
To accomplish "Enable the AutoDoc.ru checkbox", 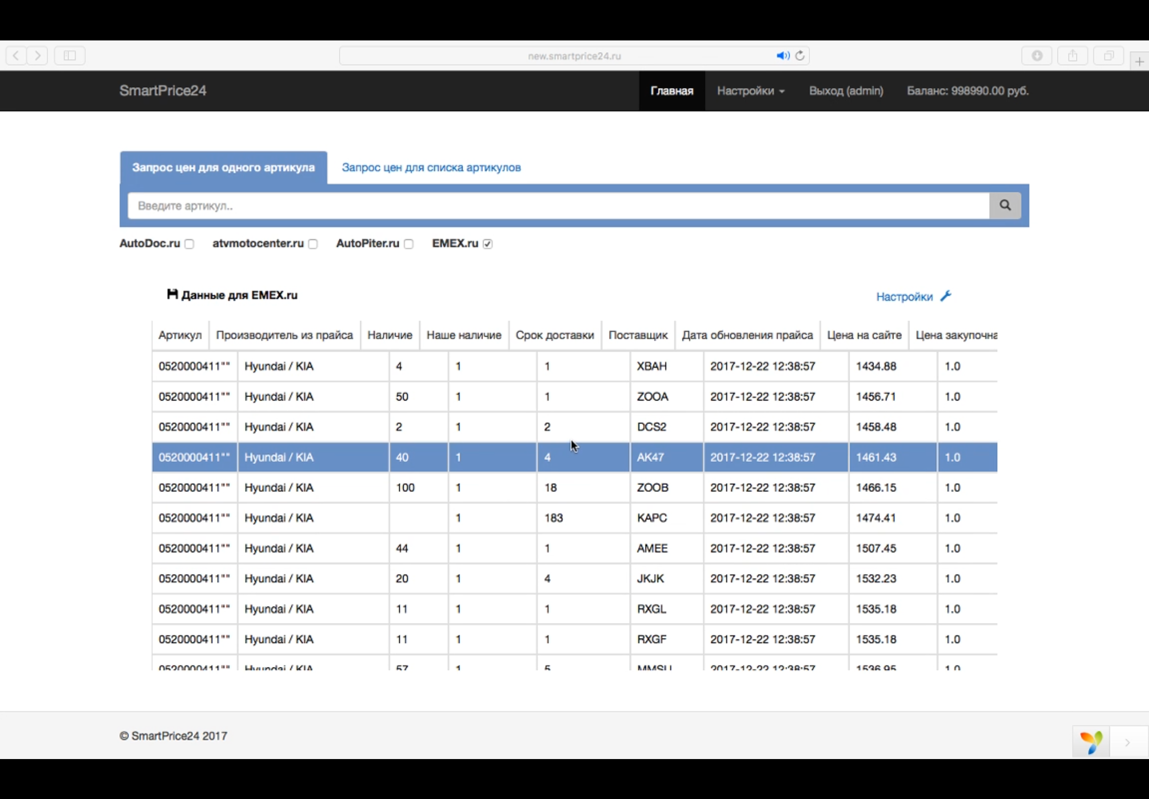I will (189, 244).
